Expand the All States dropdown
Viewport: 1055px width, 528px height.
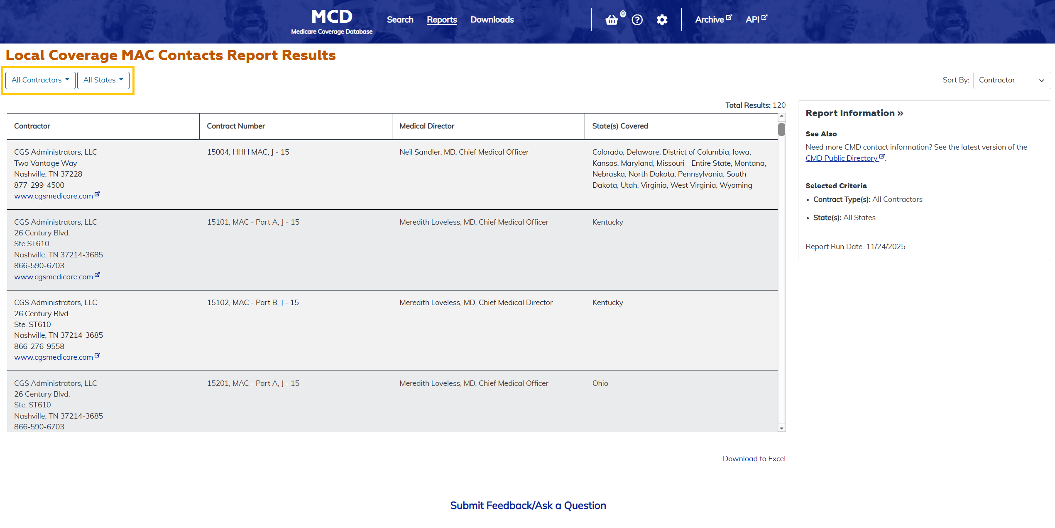coord(103,80)
